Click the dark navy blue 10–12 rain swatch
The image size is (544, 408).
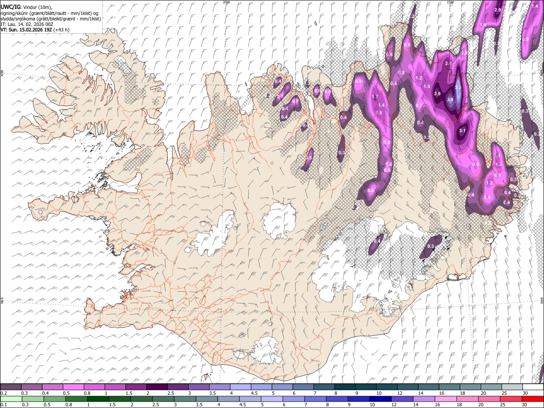click(x=380, y=399)
